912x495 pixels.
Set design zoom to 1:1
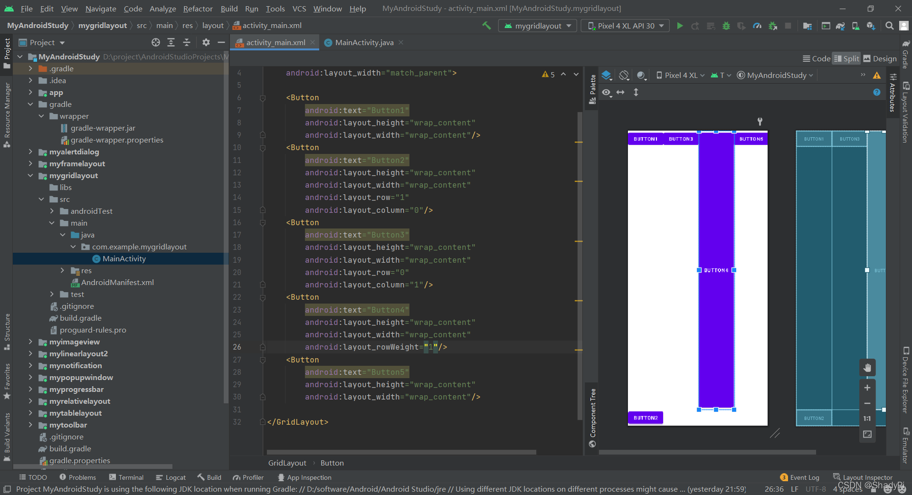point(867,419)
